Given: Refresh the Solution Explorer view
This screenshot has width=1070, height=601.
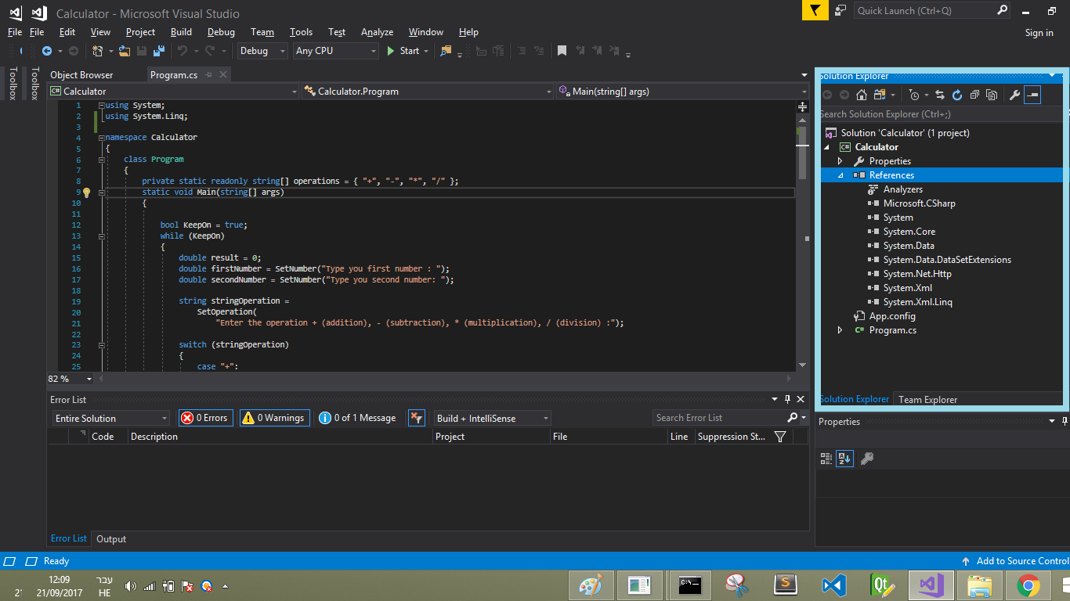Looking at the screenshot, I should 956,95.
